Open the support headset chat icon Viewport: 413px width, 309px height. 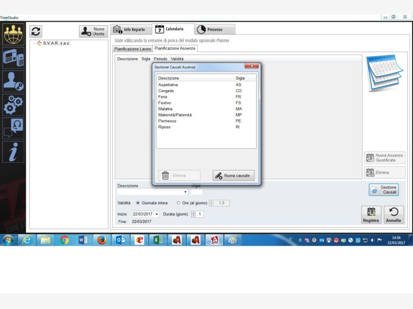click(13, 128)
